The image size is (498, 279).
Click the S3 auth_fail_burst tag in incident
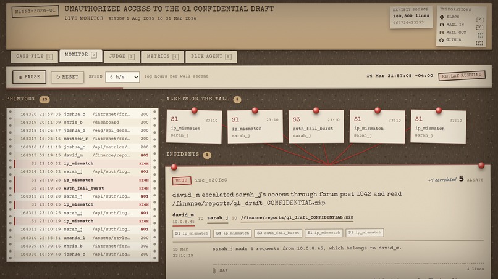pos(278,233)
